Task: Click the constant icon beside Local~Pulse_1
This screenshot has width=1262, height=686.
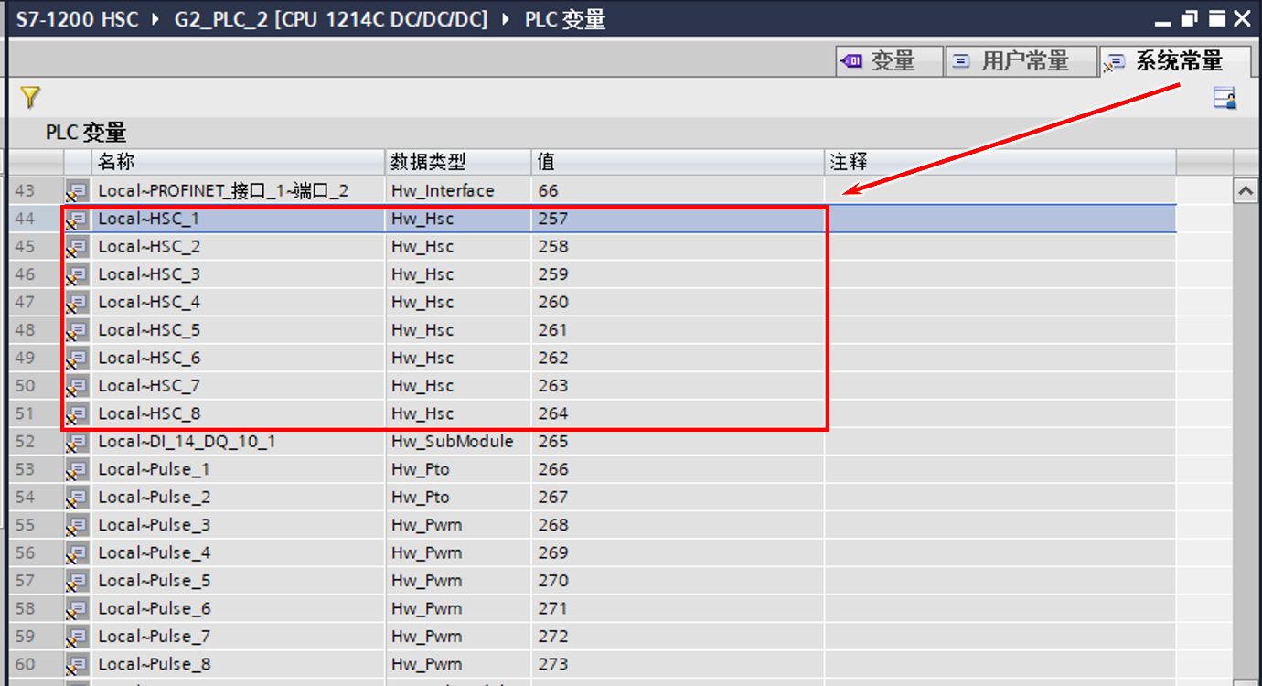Action: [x=77, y=470]
